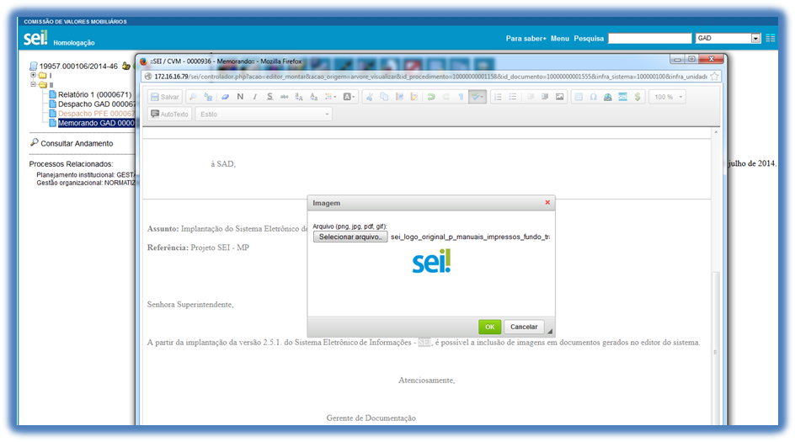Decrease the paragraph indent

pos(530,97)
